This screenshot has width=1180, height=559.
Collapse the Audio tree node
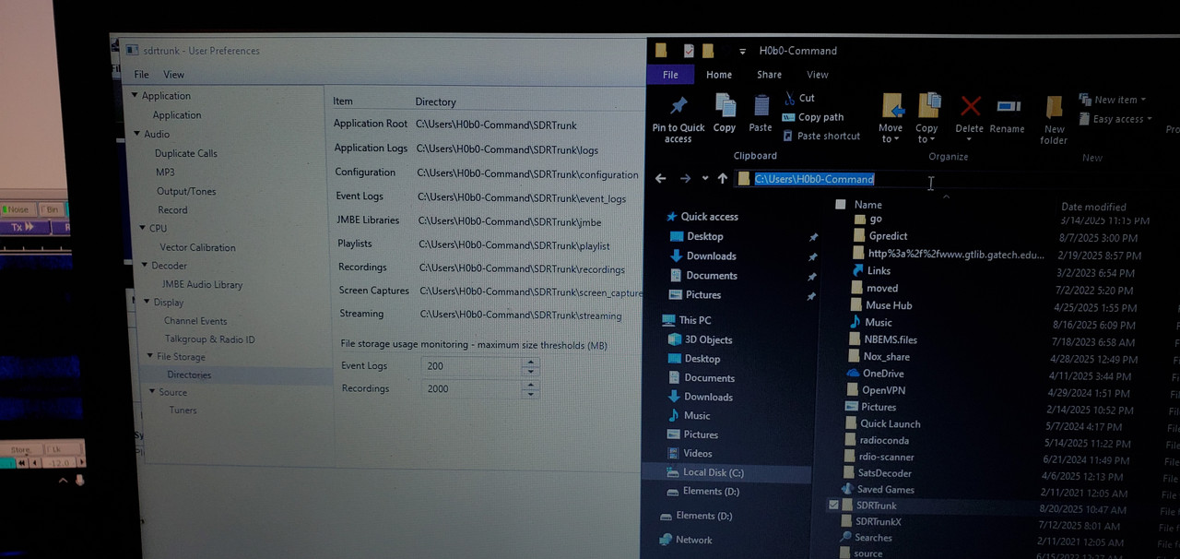[x=136, y=134]
